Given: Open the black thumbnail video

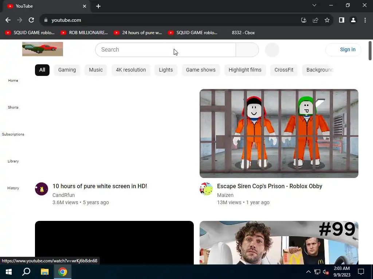Looking at the screenshot, I should [114, 242].
